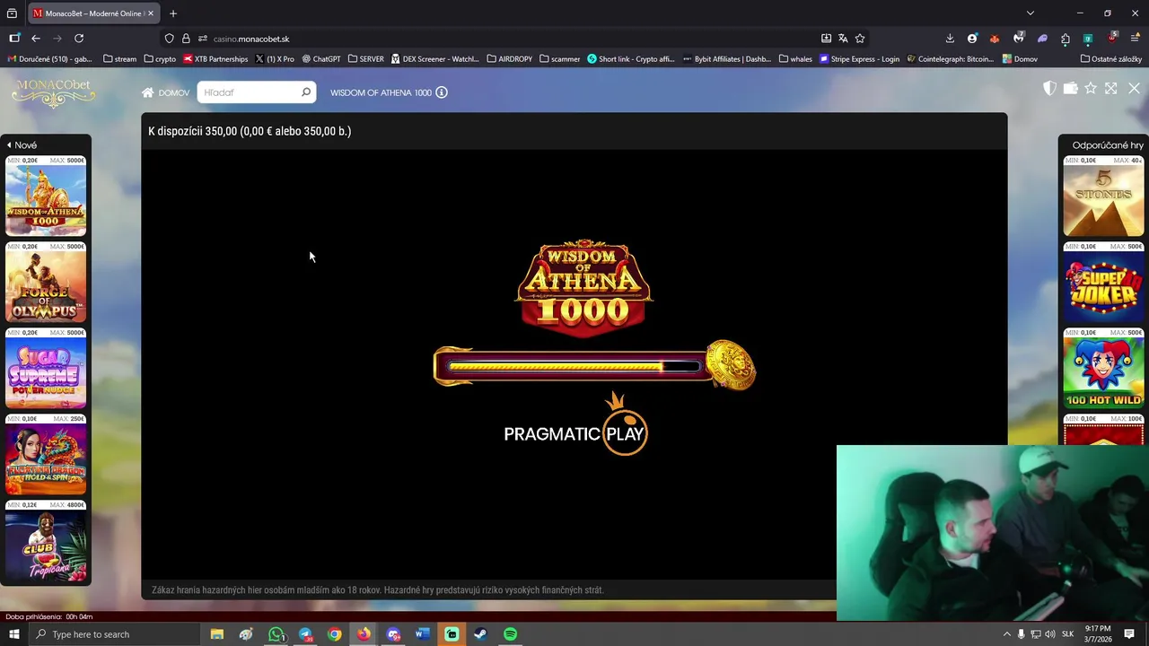Screen dimensions: 1149x646
Task: Open Club Tropicana game thumbnail
Action: point(47,541)
